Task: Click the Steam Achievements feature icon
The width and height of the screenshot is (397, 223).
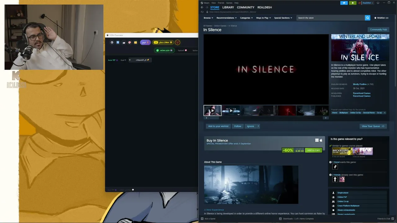Action: (x=333, y=210)
